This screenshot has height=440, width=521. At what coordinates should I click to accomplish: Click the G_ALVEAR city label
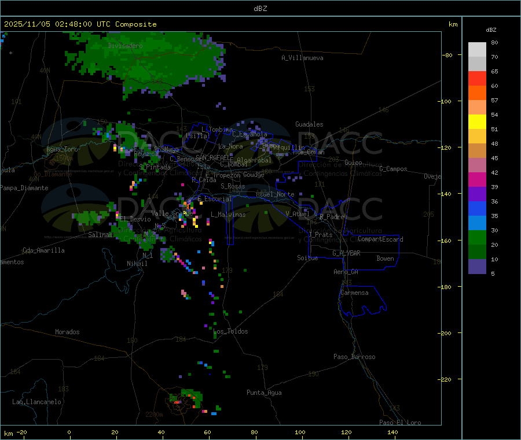click(x=347, y=253)
